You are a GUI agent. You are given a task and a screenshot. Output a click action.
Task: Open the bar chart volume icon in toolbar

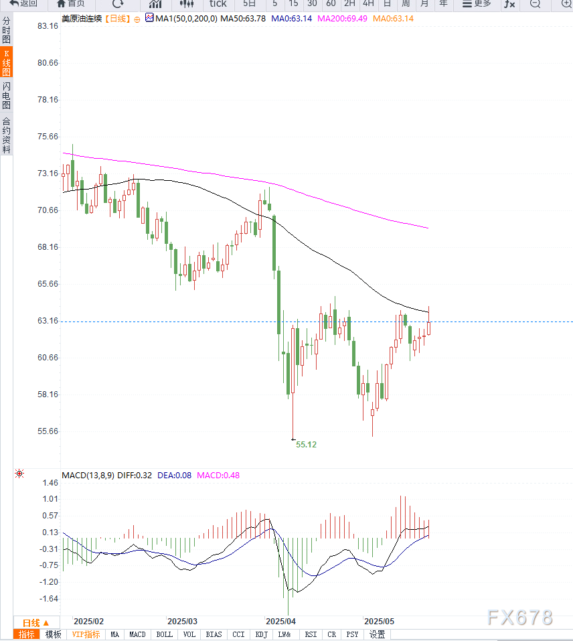[155, 4]
